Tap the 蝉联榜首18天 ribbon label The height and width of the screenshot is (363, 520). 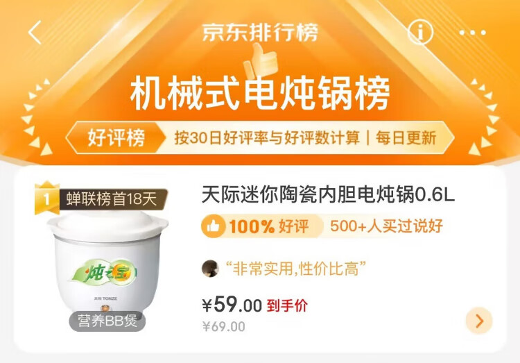click(x=112, y=199)
